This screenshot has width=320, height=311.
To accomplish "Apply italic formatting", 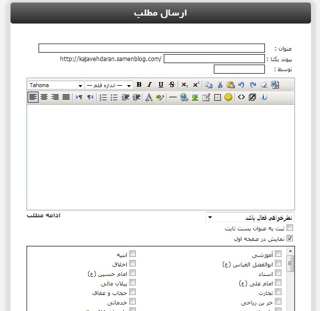I will click(150, 85).
